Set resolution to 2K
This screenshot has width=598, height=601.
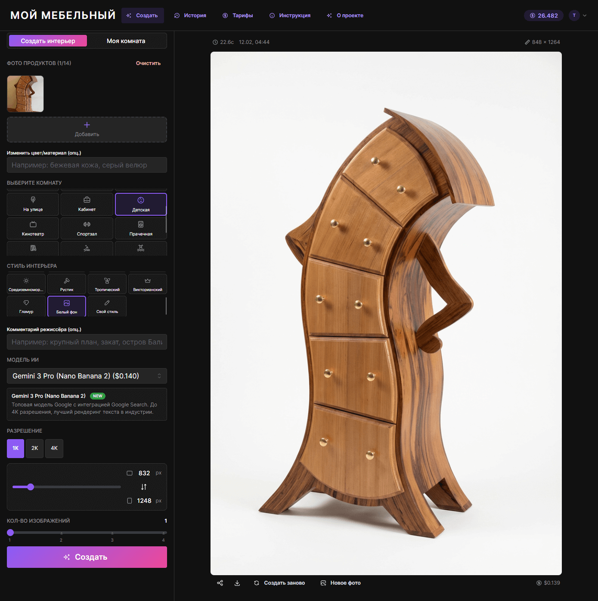click(x=35, y=449)
